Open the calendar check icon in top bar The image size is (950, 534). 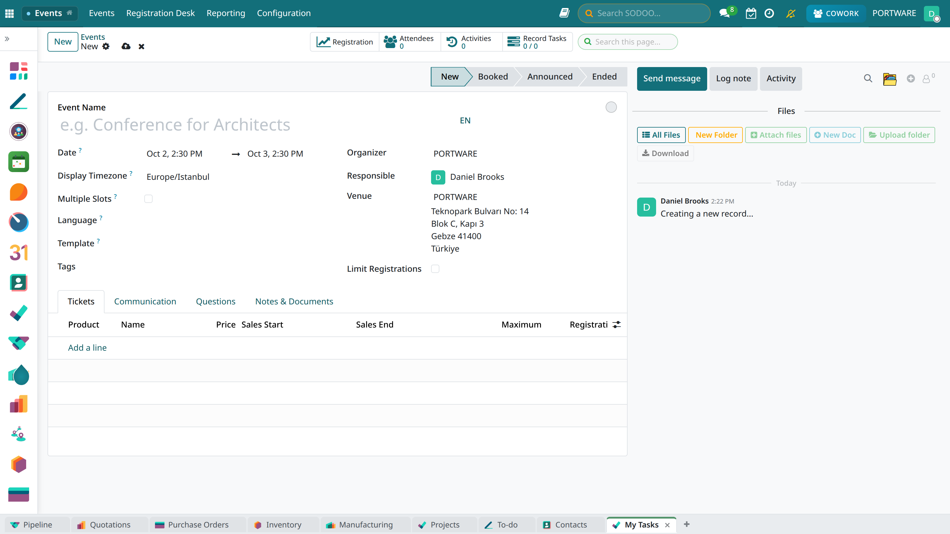tap(751, 13)
